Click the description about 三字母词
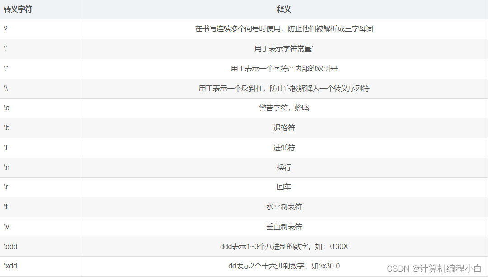Viewport: 488px width, 277px height. pyautogui.click(x=284, y=29)
